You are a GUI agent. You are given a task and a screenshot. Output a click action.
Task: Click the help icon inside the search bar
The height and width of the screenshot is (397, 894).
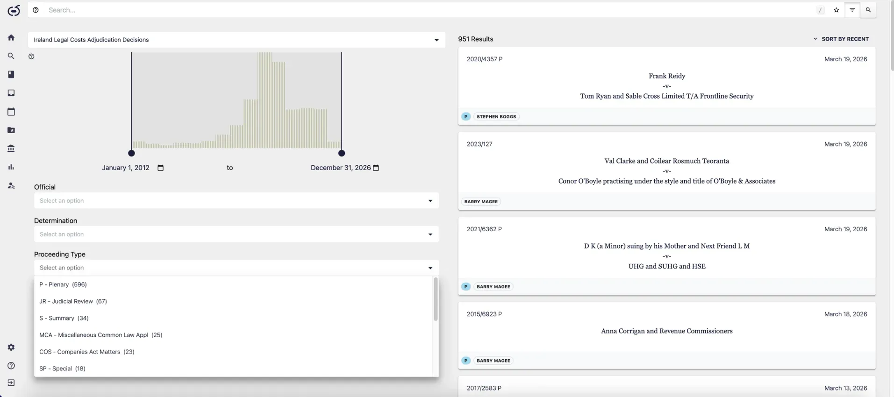[x=36, y=10]
